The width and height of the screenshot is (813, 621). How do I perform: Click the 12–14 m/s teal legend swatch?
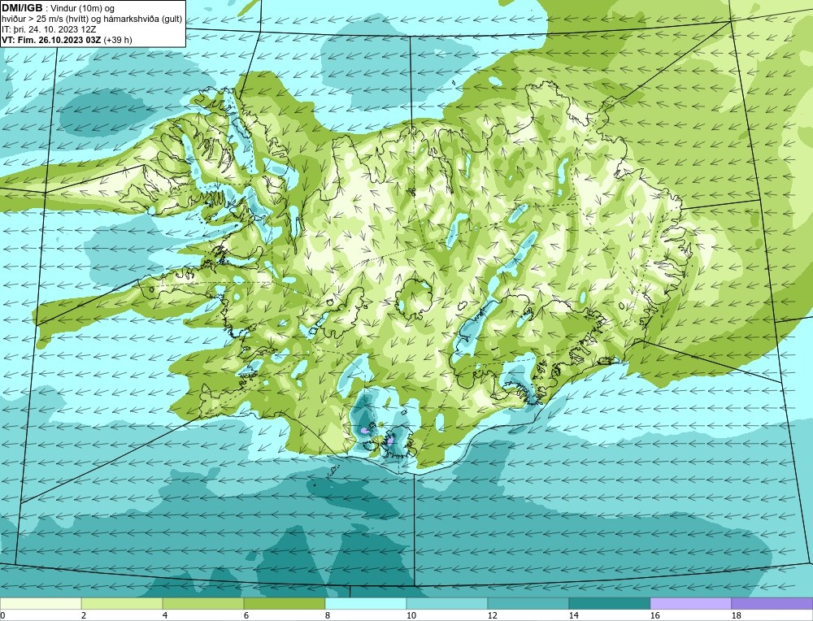tap(528, 603)
